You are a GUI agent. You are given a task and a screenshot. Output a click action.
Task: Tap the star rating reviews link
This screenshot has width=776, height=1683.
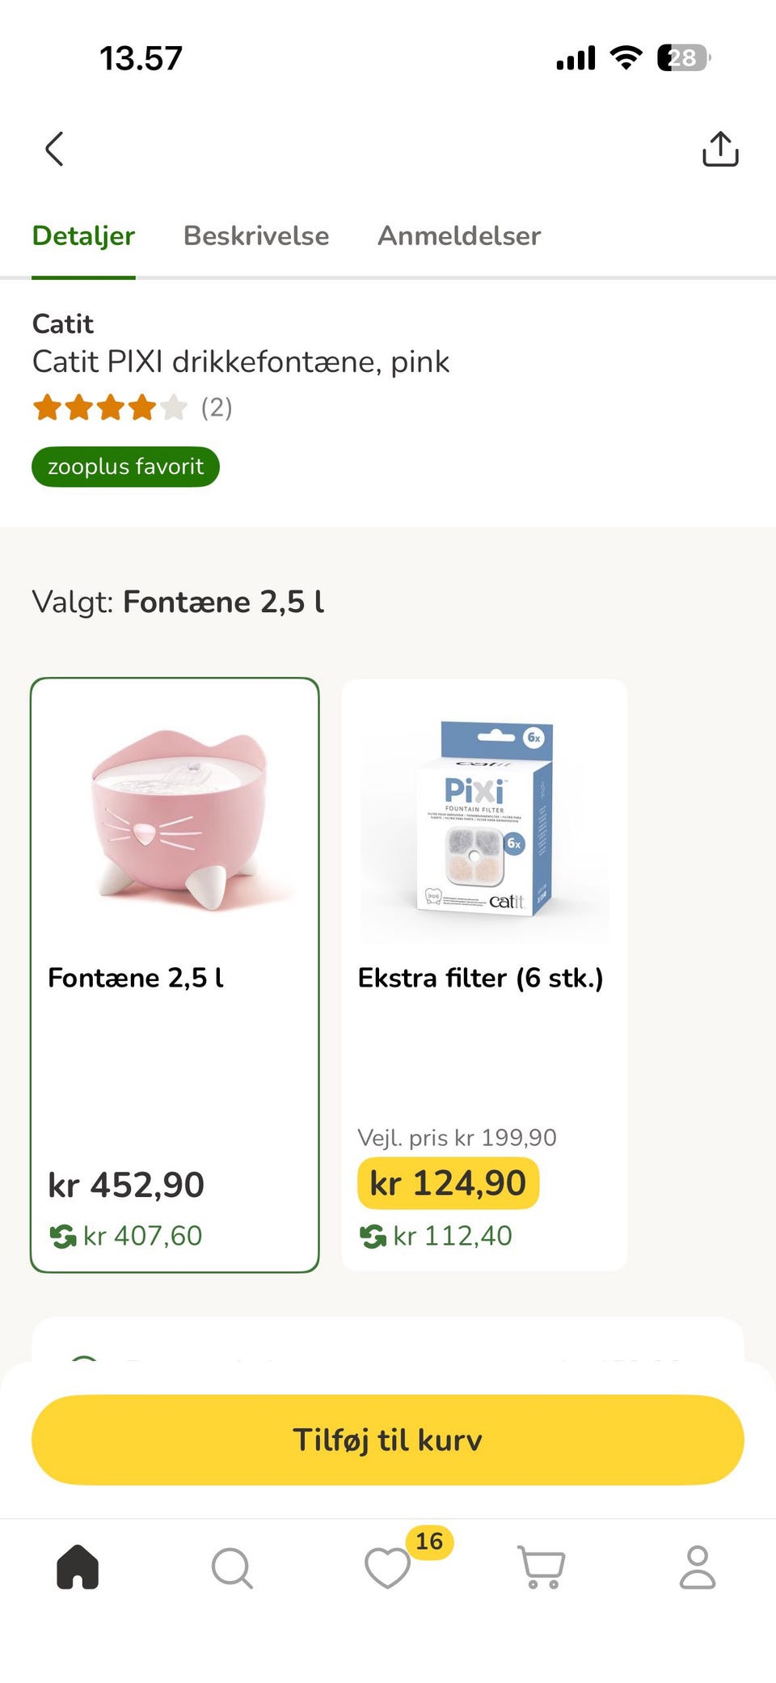click(132, 408)
